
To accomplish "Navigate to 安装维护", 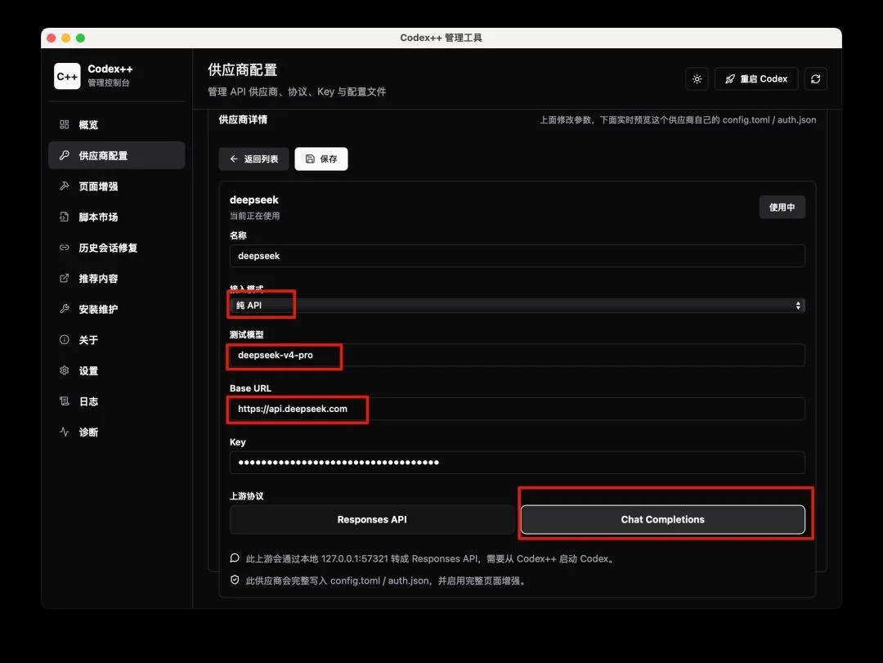I will pos(117,309).
